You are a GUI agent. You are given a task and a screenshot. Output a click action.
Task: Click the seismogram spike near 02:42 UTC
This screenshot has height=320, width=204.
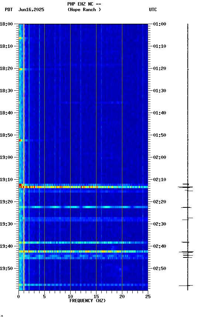[x=186, y=252]
